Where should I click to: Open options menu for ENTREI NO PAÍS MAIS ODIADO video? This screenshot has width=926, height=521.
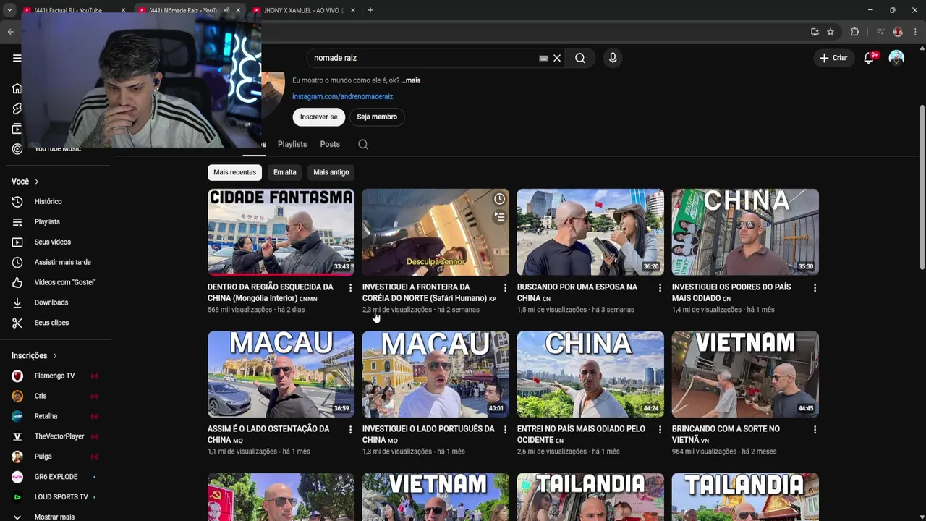pyautogui.click(x=660, y=430)
